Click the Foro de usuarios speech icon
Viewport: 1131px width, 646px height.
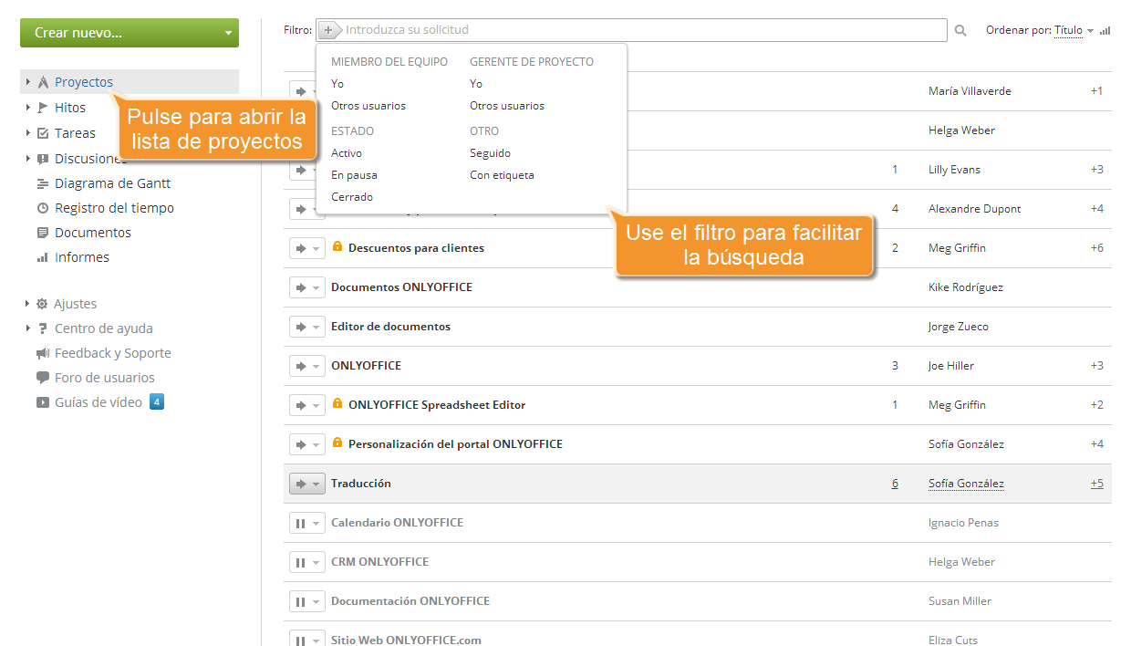click(x=43, y=378)
